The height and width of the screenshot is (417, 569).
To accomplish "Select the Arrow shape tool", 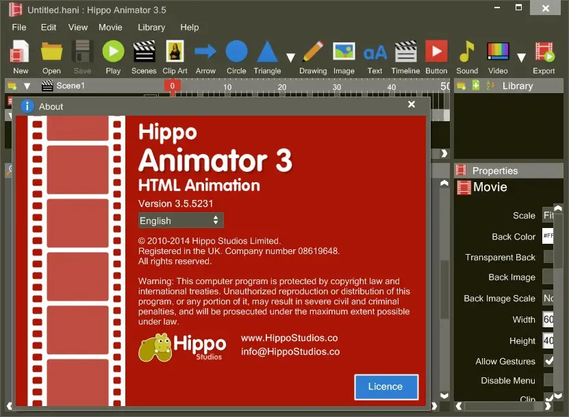I will click(205, 57).
